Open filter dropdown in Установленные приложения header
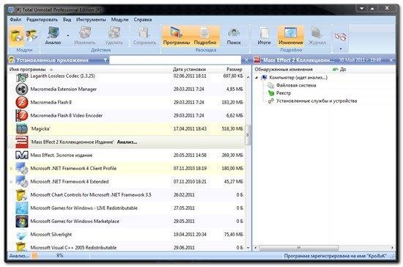403x267 pixels. [105, 60]
